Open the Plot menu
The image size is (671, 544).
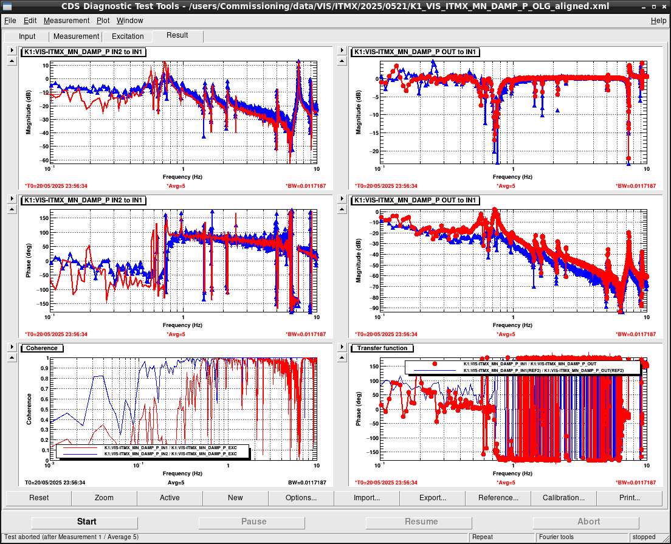click(x=103, y=21)
